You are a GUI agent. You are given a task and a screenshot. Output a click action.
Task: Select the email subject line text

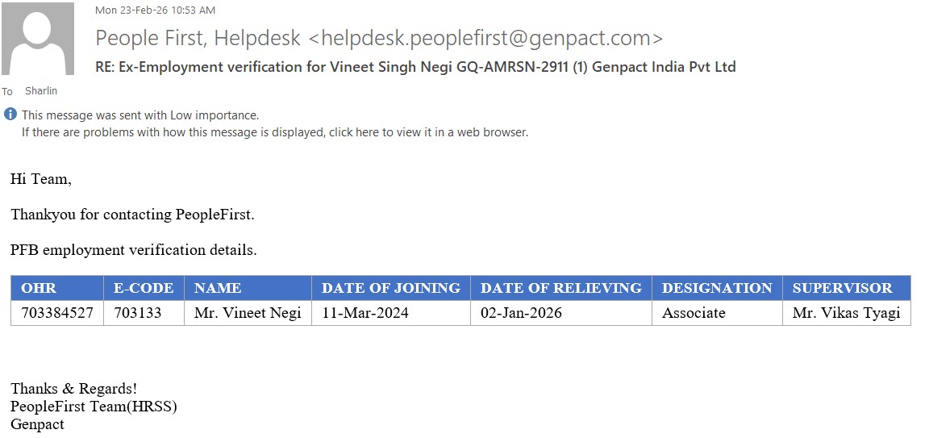click(415, 67)
